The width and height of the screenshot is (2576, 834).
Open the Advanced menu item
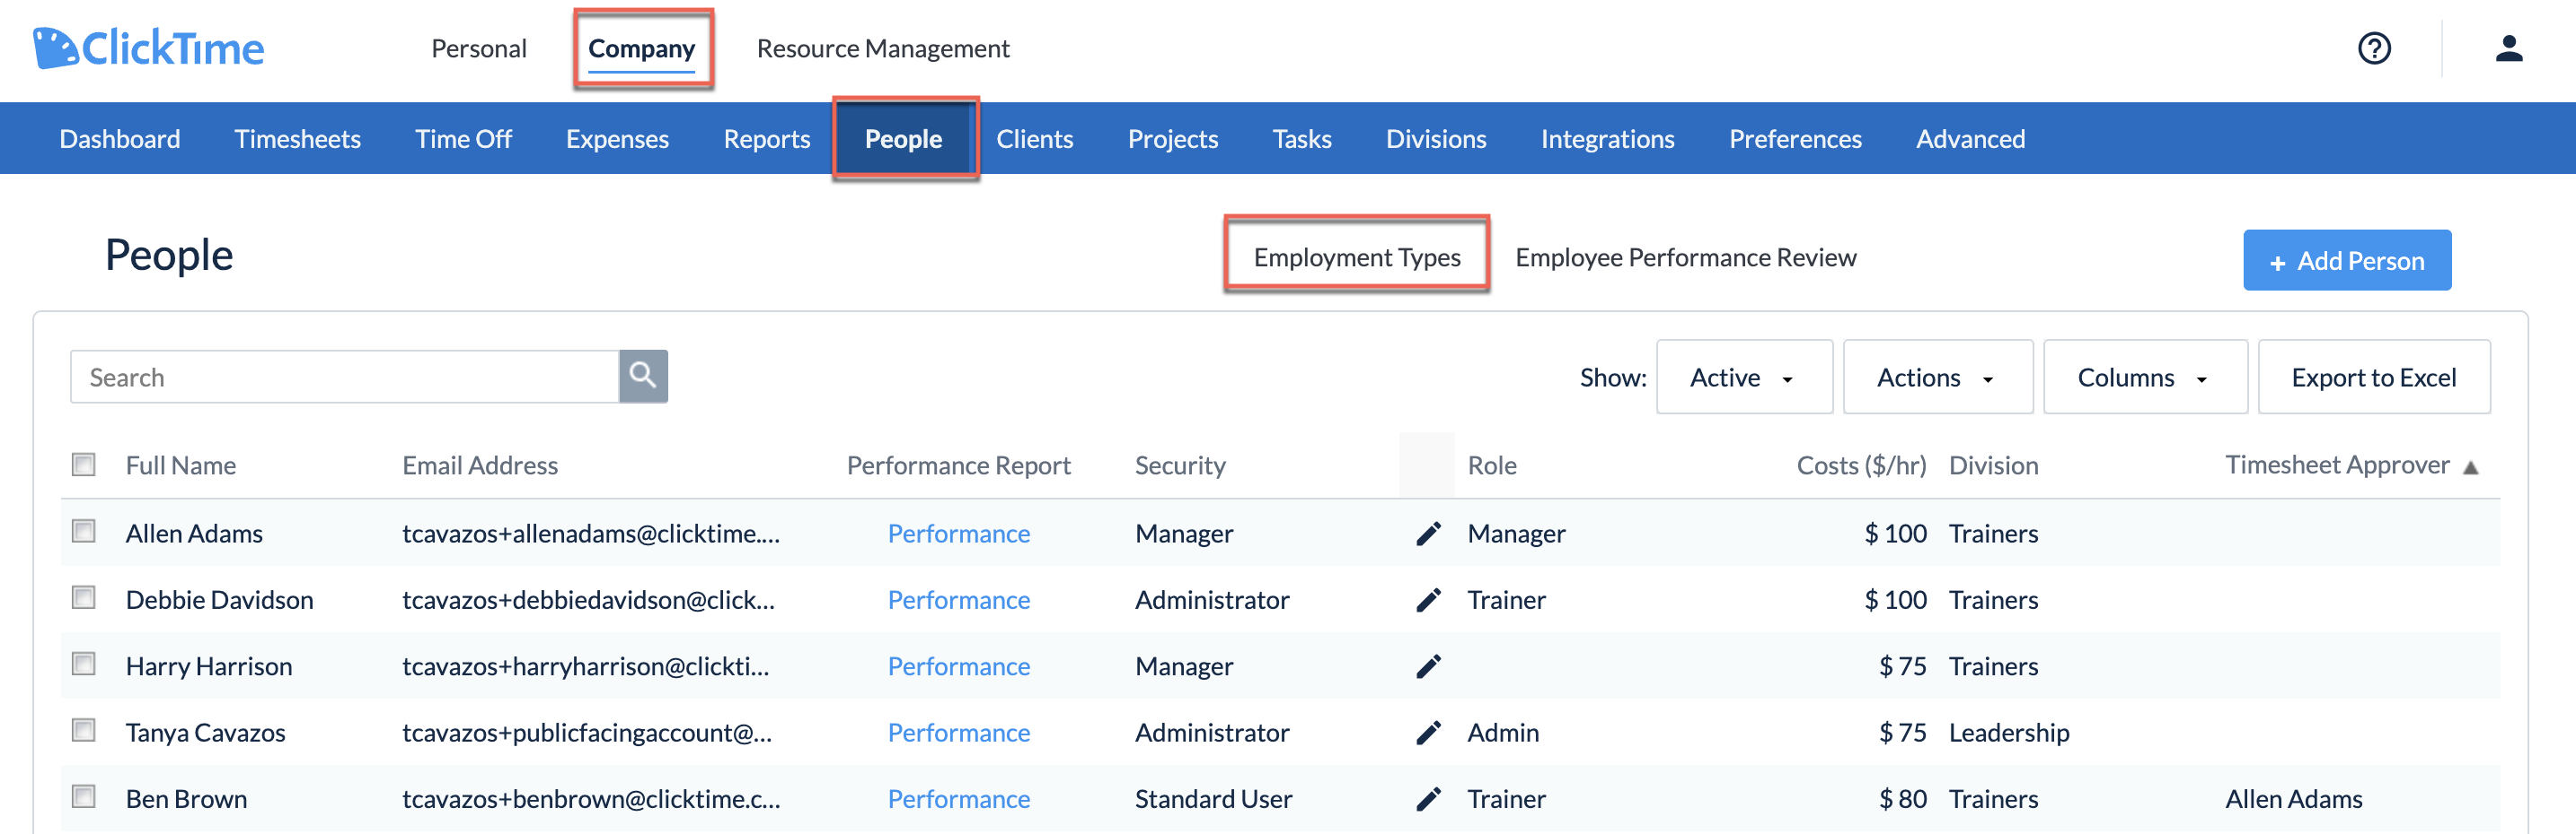coord(1970,139)
